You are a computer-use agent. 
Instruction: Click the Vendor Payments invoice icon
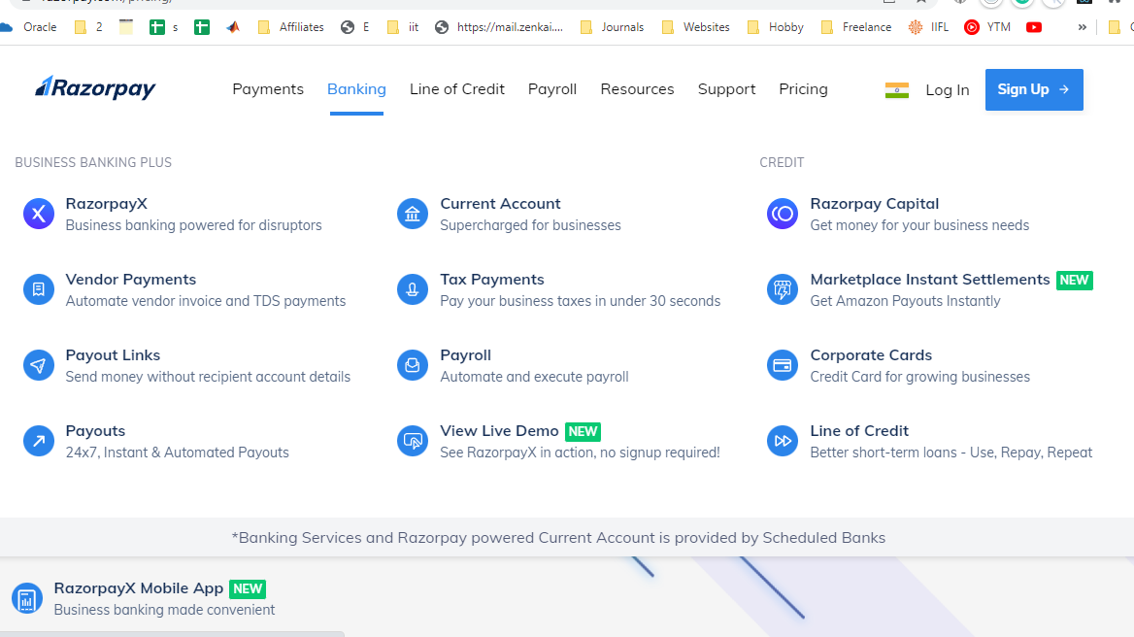coord(39,290)
